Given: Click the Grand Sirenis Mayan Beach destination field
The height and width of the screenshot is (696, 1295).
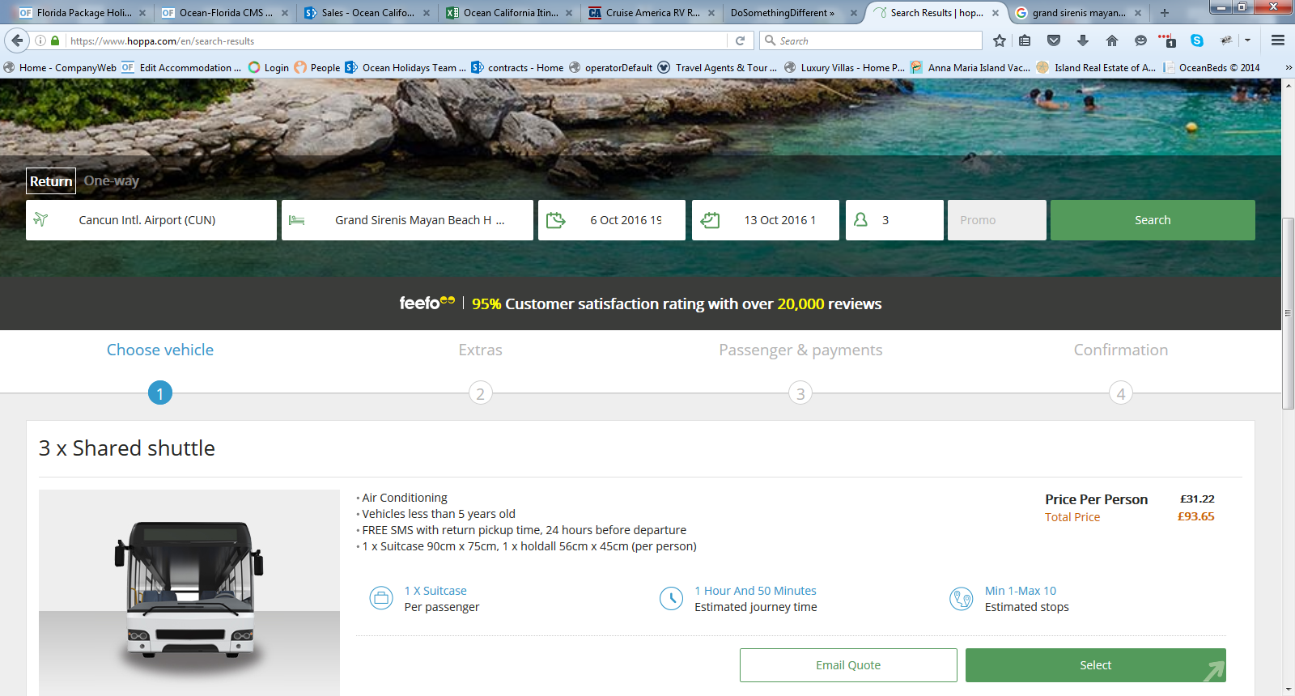Looking at the screenshot, I should 407,220.
